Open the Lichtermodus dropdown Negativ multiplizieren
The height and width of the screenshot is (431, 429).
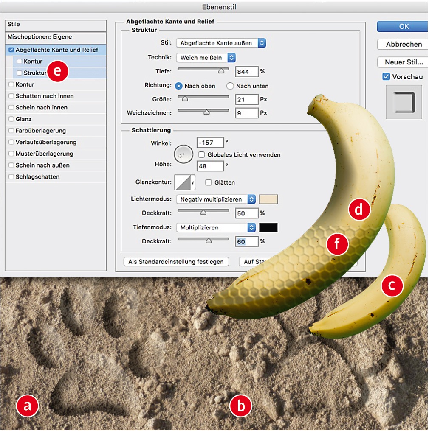point(216,199)
